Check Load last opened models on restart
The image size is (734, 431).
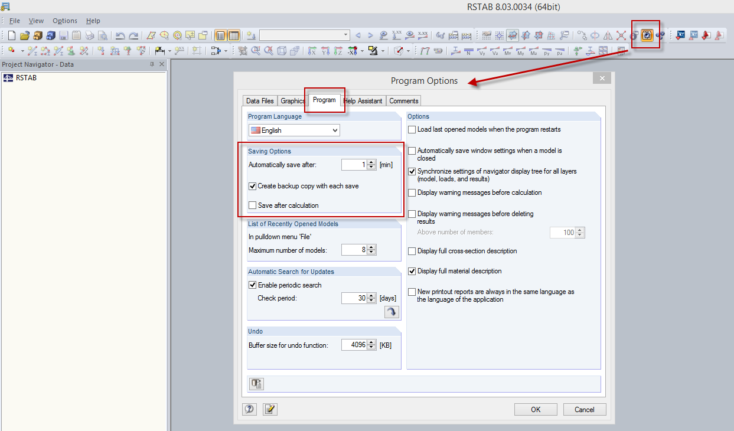(412, 129)
